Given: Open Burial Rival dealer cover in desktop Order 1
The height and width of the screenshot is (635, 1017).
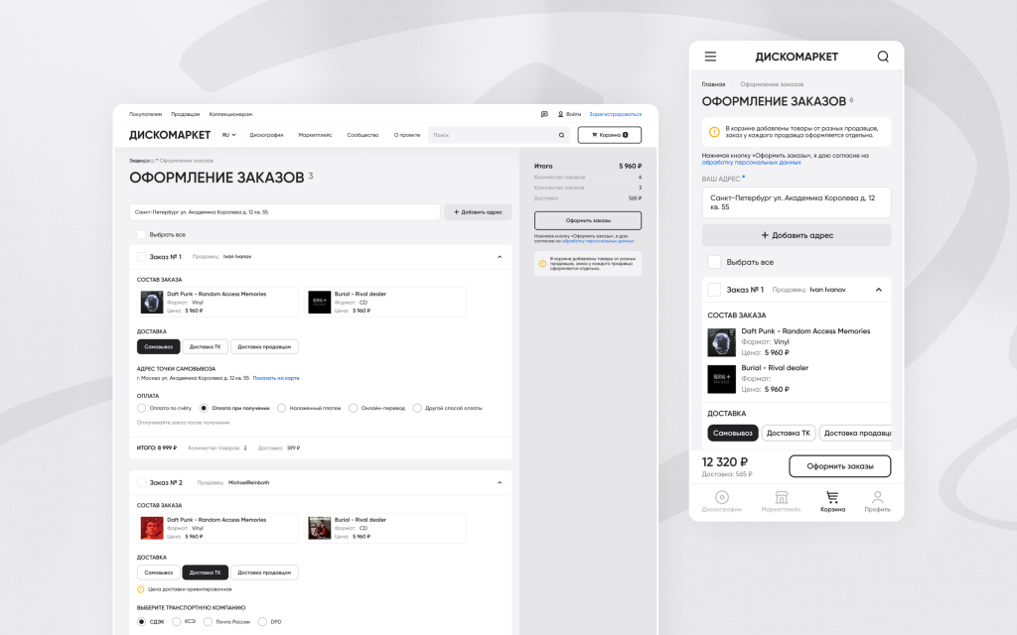Looking at the screenshot, I should [x=319, y=302].
